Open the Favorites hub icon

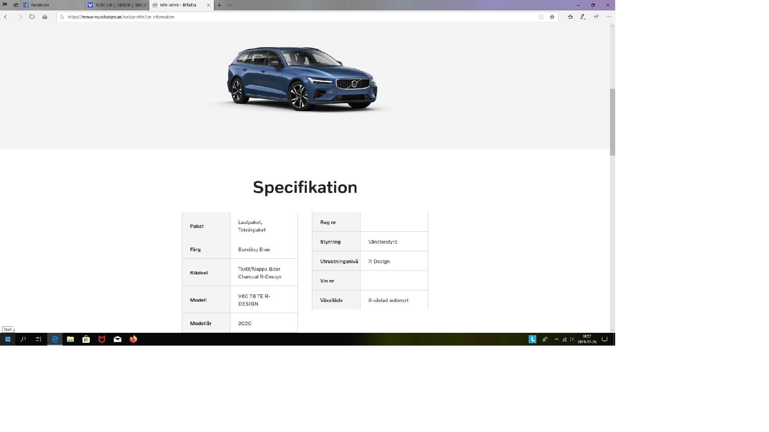point(570,17)
